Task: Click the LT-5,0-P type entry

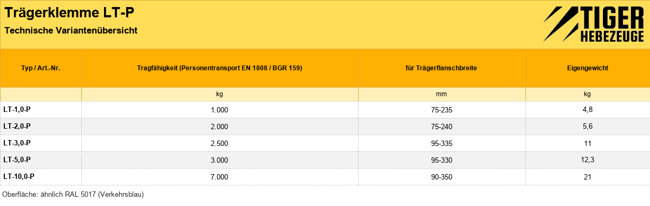Action: point(17,160)
